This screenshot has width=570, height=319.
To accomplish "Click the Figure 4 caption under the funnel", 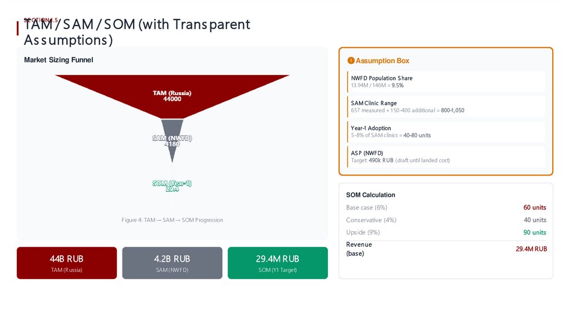I will (172, 220).
